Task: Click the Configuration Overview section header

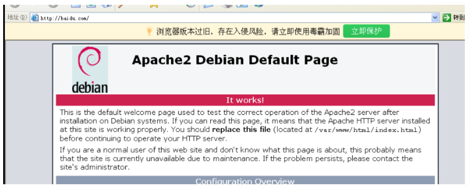Action: (245, 180)
